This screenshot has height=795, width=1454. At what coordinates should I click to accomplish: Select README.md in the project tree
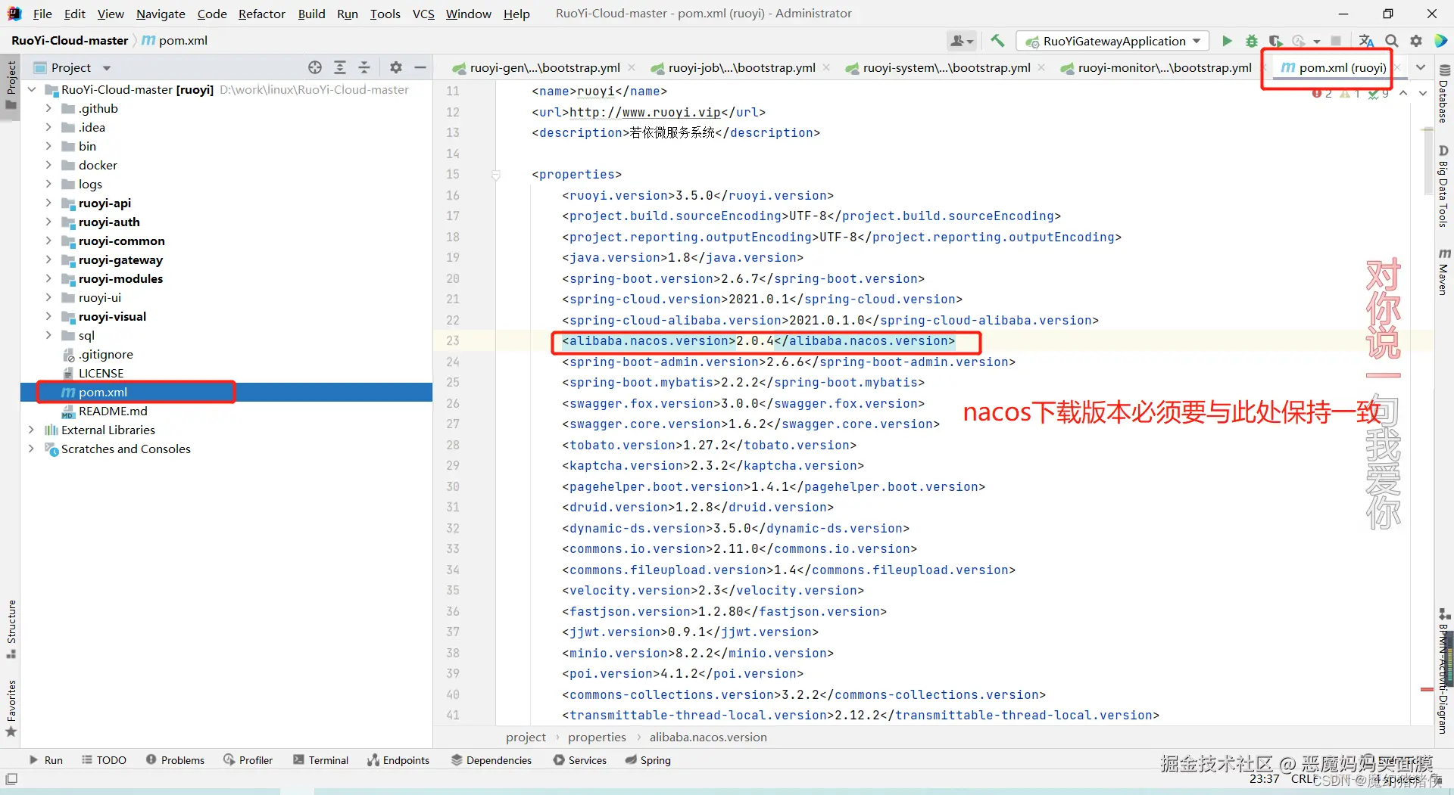[113, 411]
